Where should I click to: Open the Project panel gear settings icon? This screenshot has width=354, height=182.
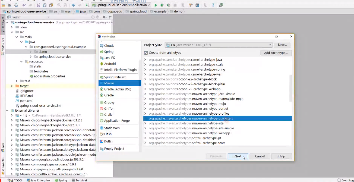pyautogui.click(x=104, y=17)
